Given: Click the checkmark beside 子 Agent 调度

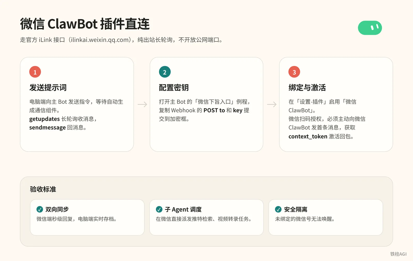Looking at the screenshot, I should (x=159, y=209).
